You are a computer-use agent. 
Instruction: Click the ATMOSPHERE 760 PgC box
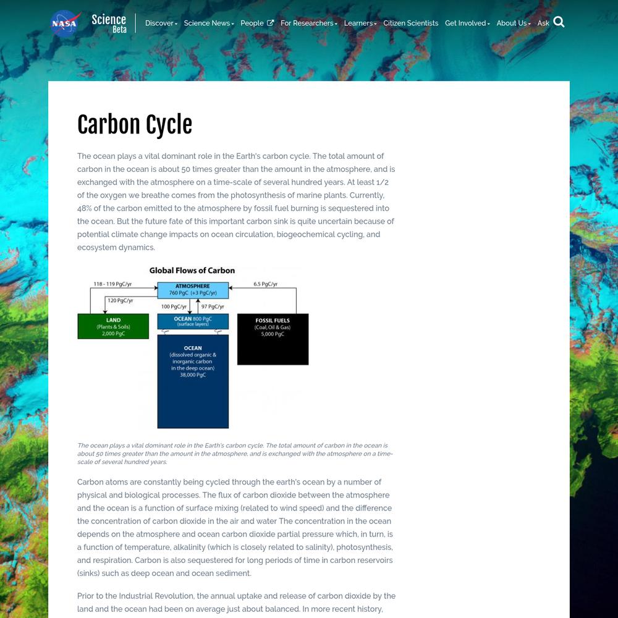coord(193,290)
